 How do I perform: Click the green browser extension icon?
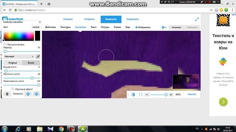click(226, 10)
